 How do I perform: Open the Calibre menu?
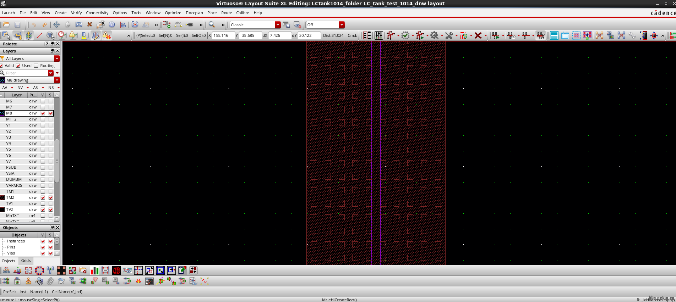[x=242, y=13]
